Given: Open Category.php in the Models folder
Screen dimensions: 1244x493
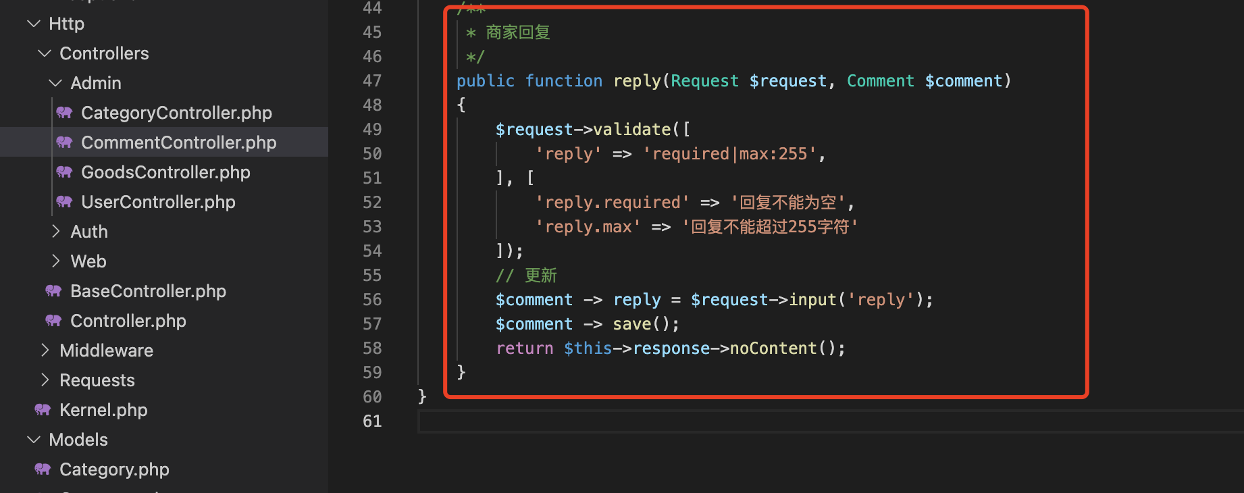Looking at the screenshot, I should (x=114, y=469).
